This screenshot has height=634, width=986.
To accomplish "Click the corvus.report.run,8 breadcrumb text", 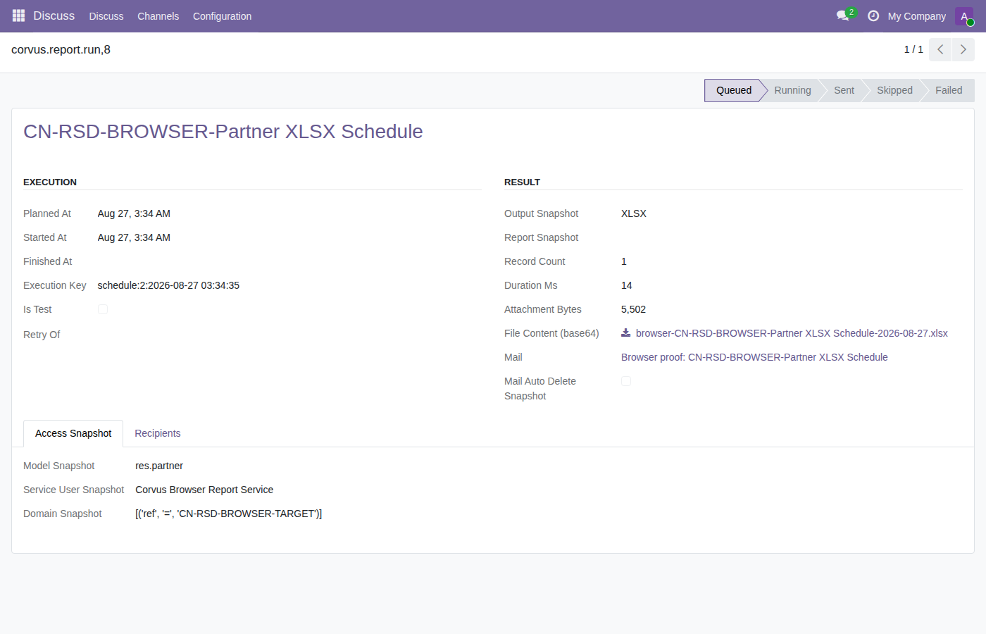I will [x=61, y=49].
